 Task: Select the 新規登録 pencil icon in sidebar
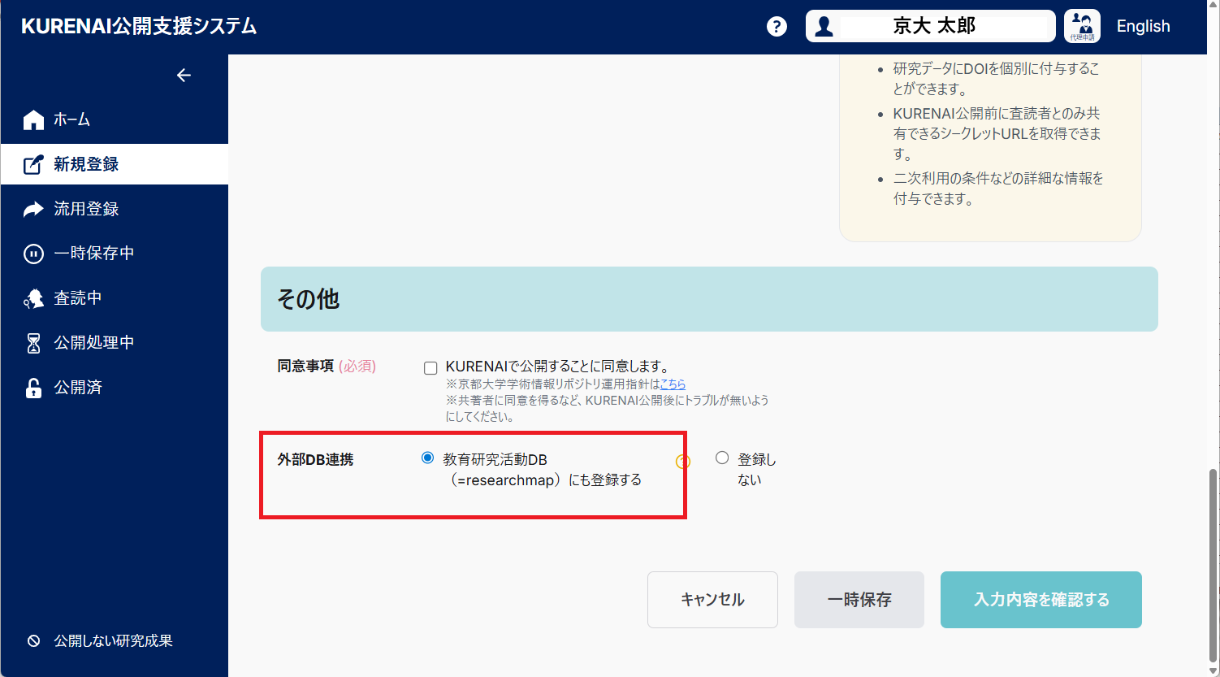pyautogui.click(x=32, y=164)
